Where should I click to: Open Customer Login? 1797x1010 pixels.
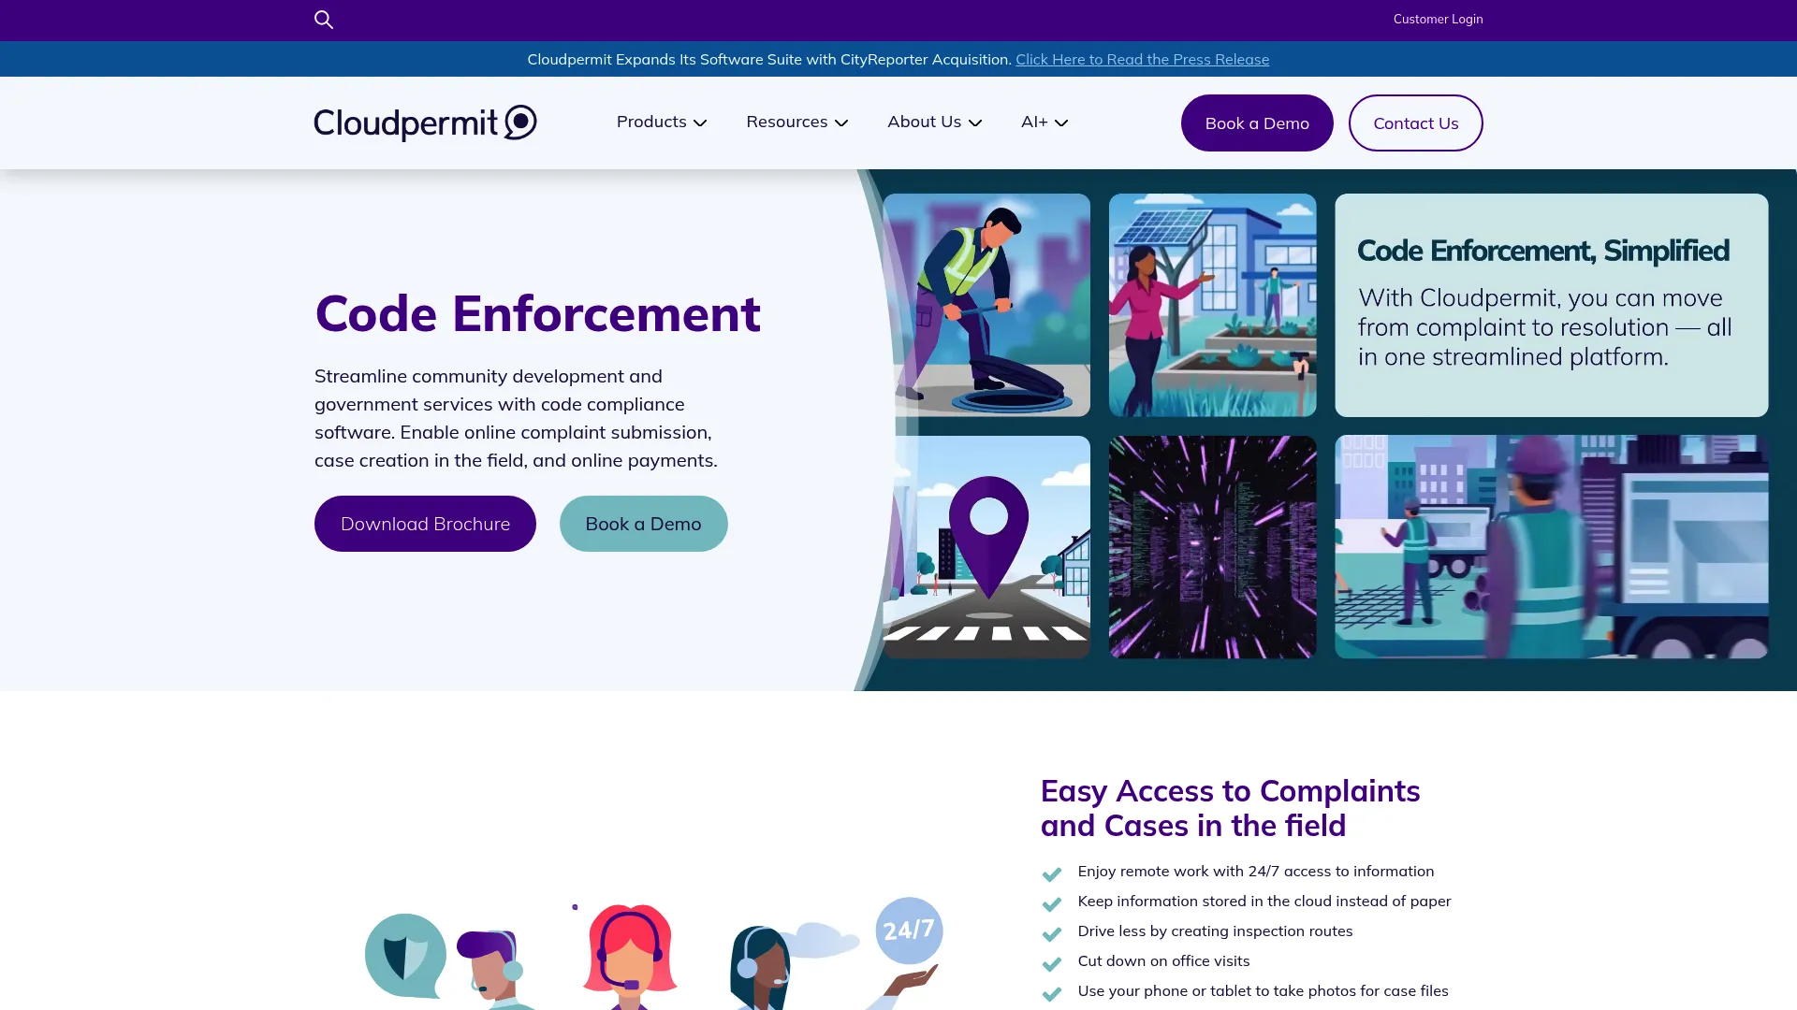point(1438,19)
